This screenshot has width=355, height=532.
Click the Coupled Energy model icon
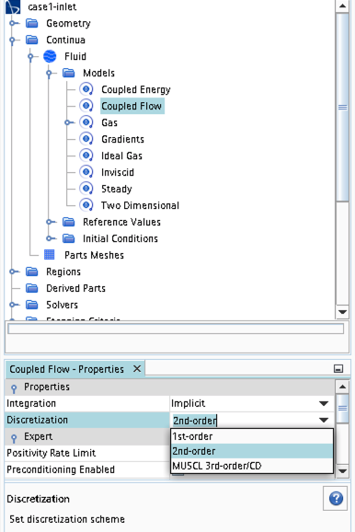coord(86,89)
